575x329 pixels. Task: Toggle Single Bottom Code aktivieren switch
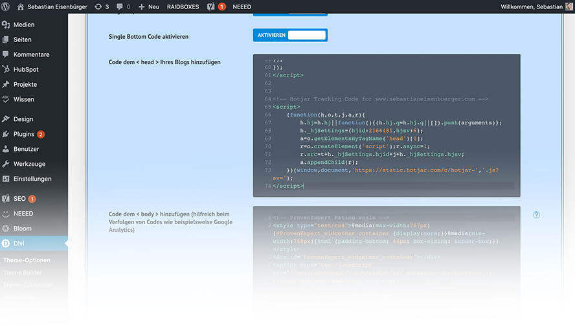point(290,35)
